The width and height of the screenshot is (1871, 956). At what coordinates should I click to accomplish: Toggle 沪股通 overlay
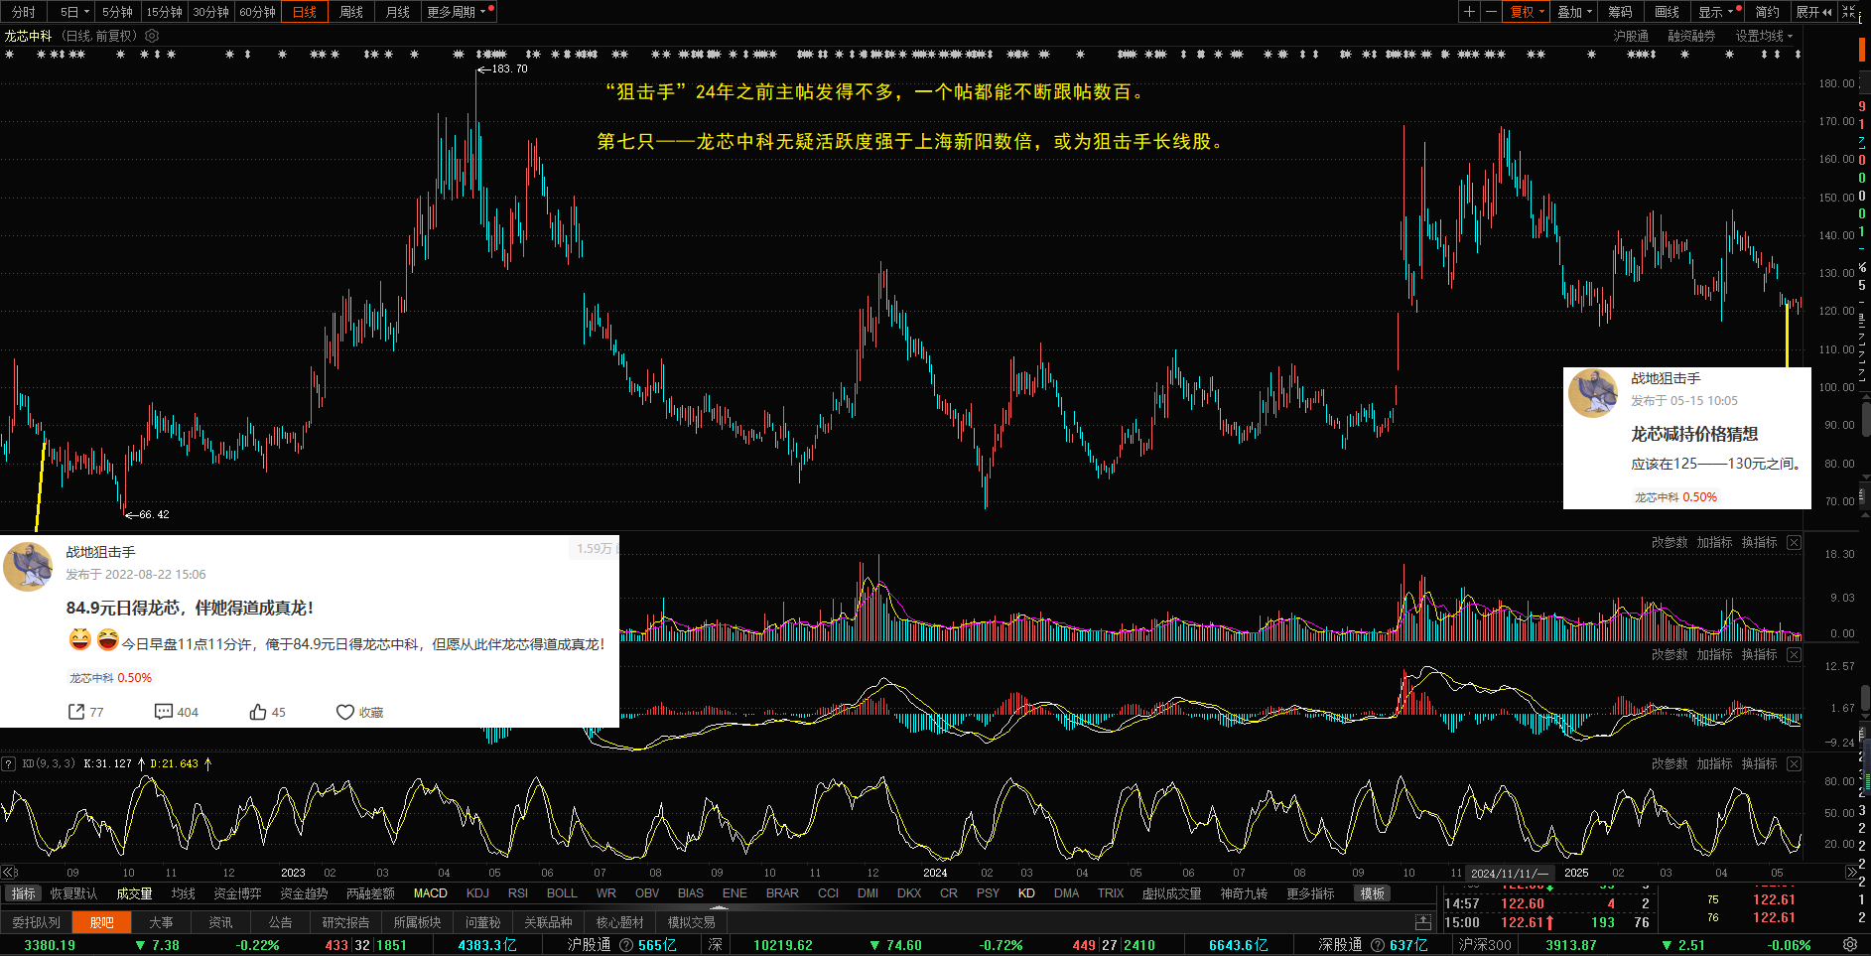click(x=1631, y=36)
